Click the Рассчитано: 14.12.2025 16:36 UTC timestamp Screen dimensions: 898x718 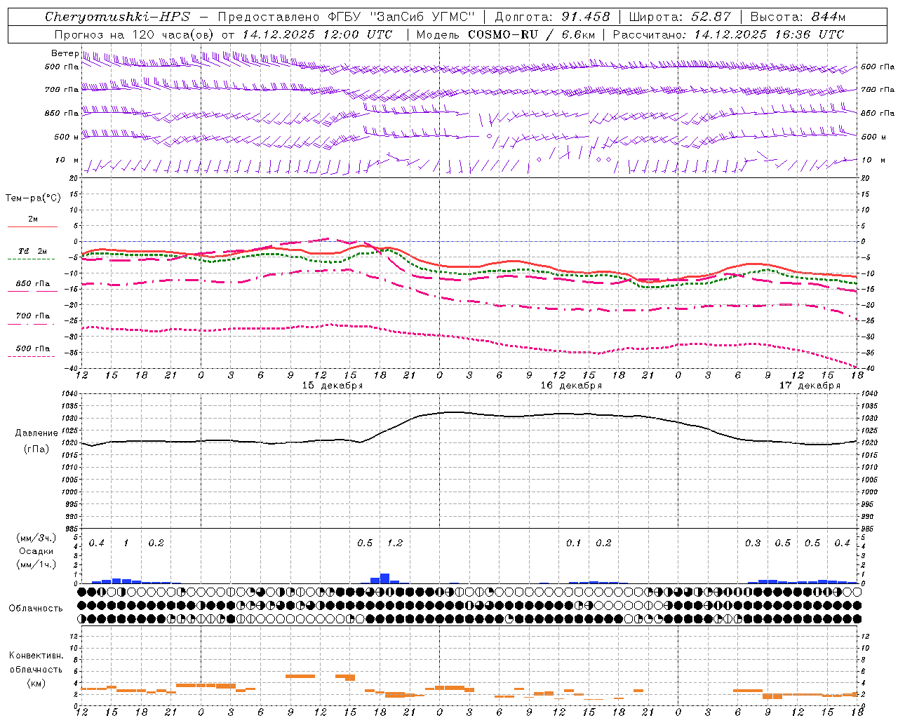[728, 34]
